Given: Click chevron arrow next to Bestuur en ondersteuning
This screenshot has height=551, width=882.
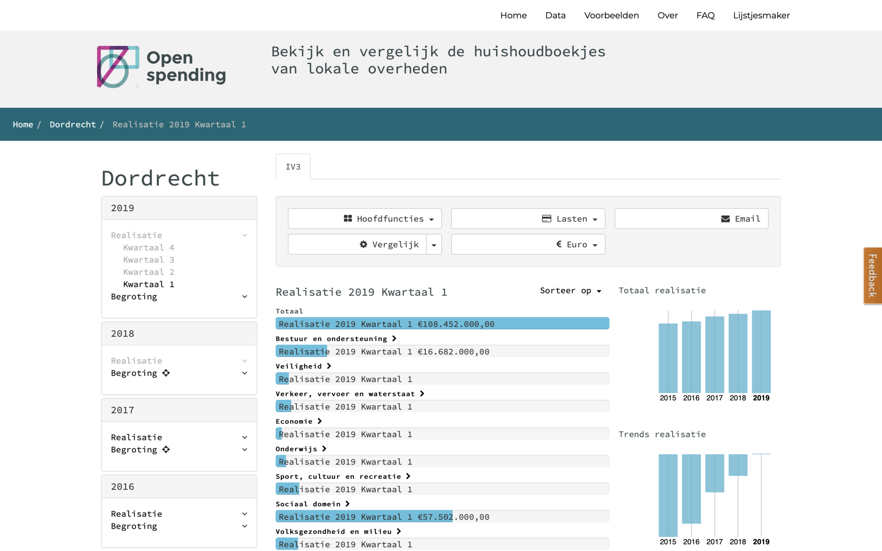Looking at the screenshot, I should [x=394, y=338].
